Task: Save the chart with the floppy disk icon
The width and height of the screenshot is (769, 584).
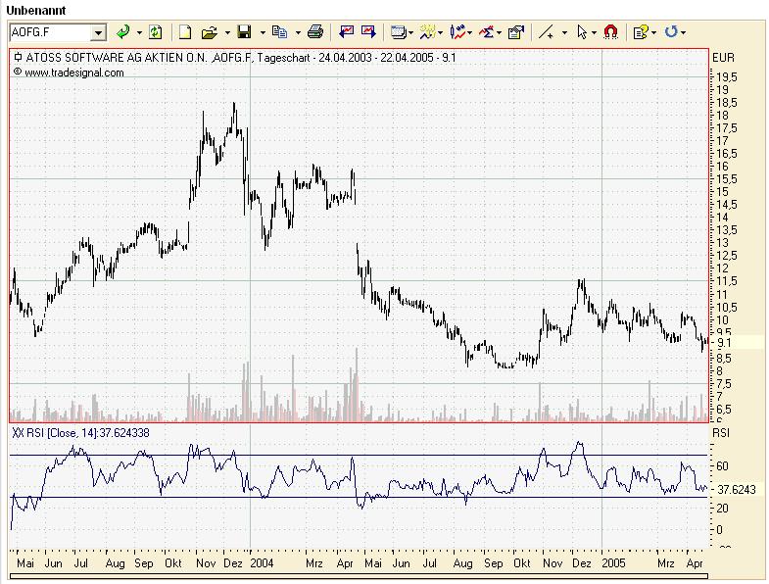Action: click(x=244, y=32)
